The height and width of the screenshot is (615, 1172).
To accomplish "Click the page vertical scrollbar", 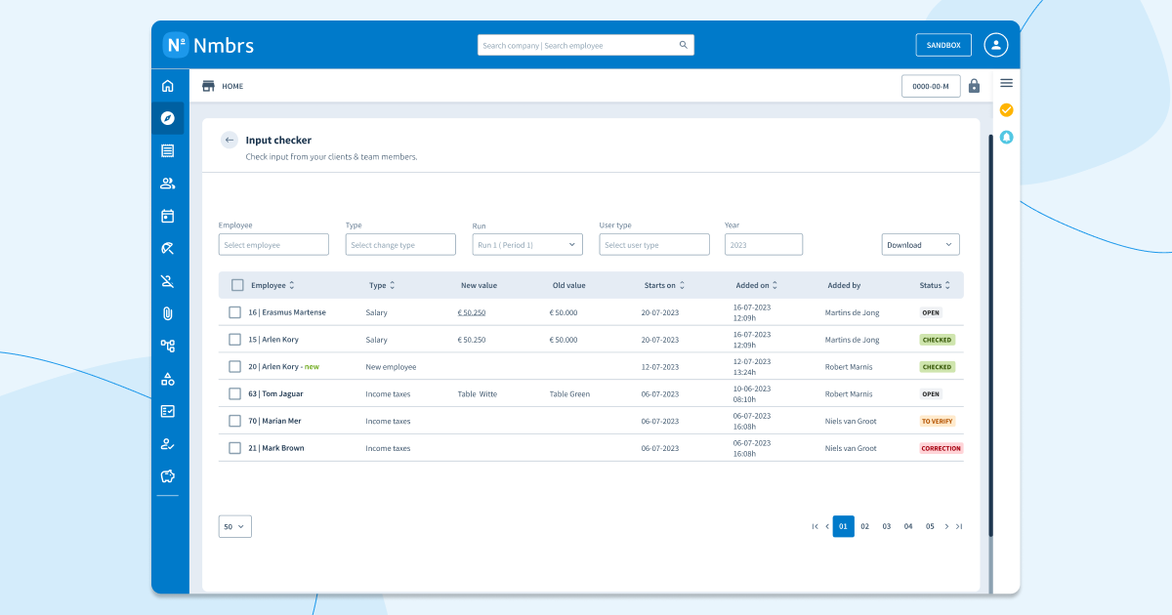I will pos(990,335).
